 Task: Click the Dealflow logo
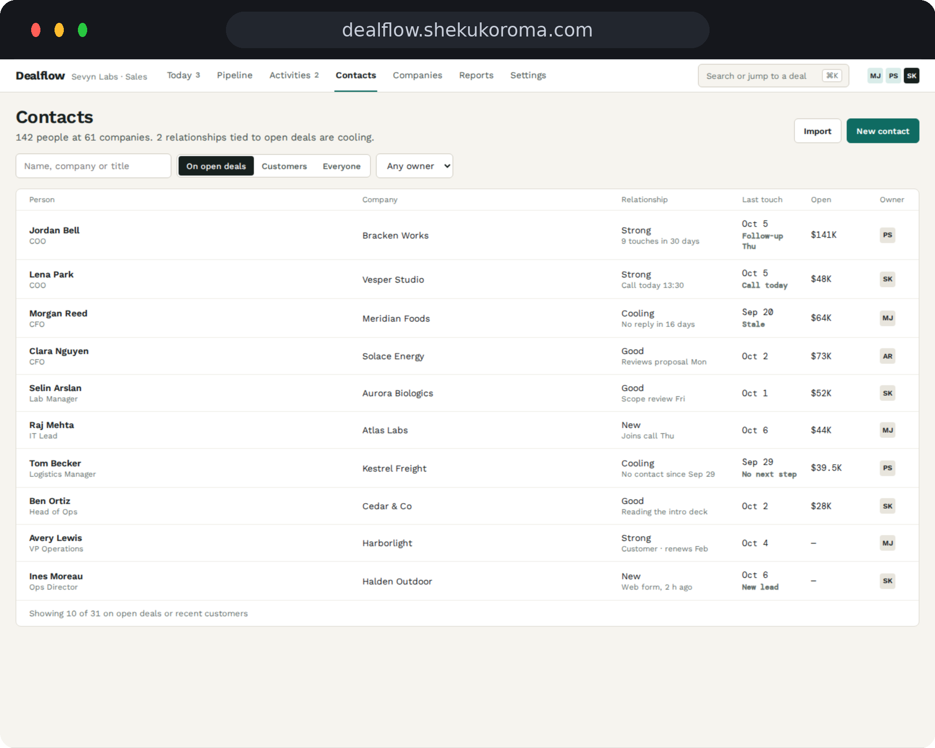pyautogui.click(x=40, y=75)
